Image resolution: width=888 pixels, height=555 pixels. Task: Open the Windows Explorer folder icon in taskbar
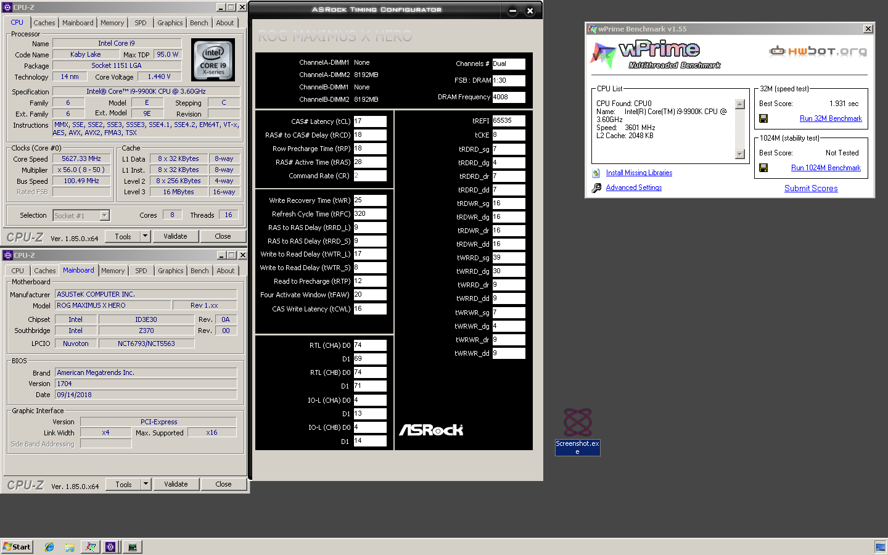[70, 547]
